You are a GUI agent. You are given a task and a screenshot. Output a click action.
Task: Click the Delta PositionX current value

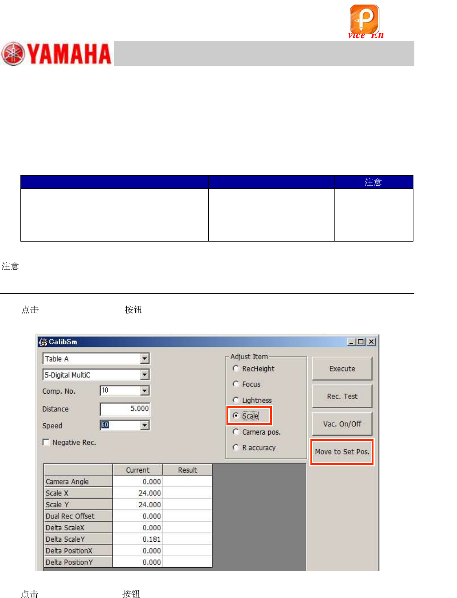coord(138,551)
